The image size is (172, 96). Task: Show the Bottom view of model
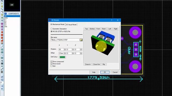coord(92,29)
